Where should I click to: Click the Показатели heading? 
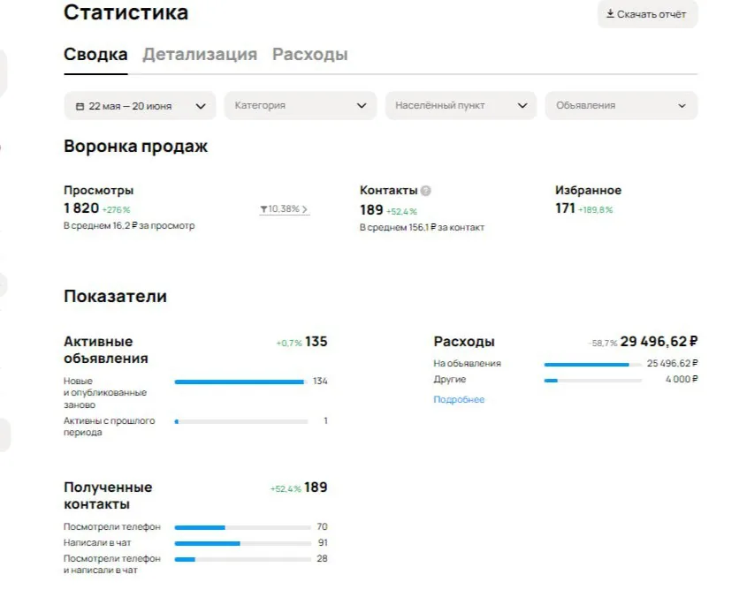coord(115,296)
